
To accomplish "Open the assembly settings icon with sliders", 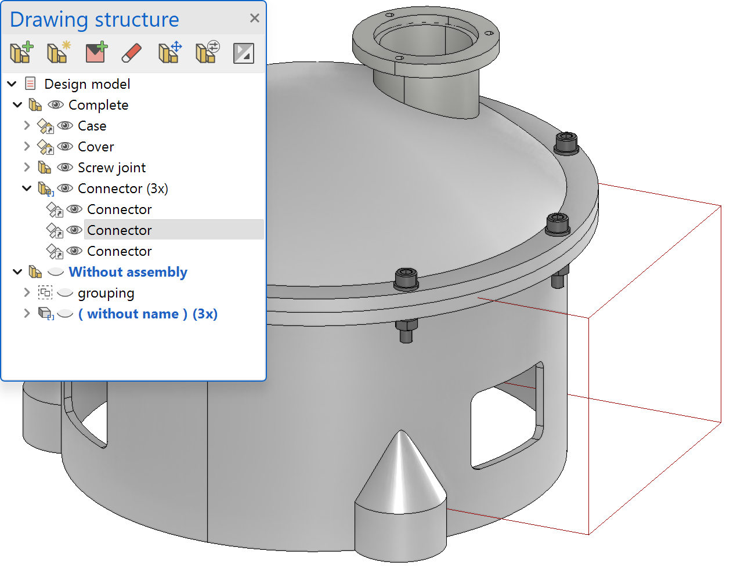I will click(207, 53).
